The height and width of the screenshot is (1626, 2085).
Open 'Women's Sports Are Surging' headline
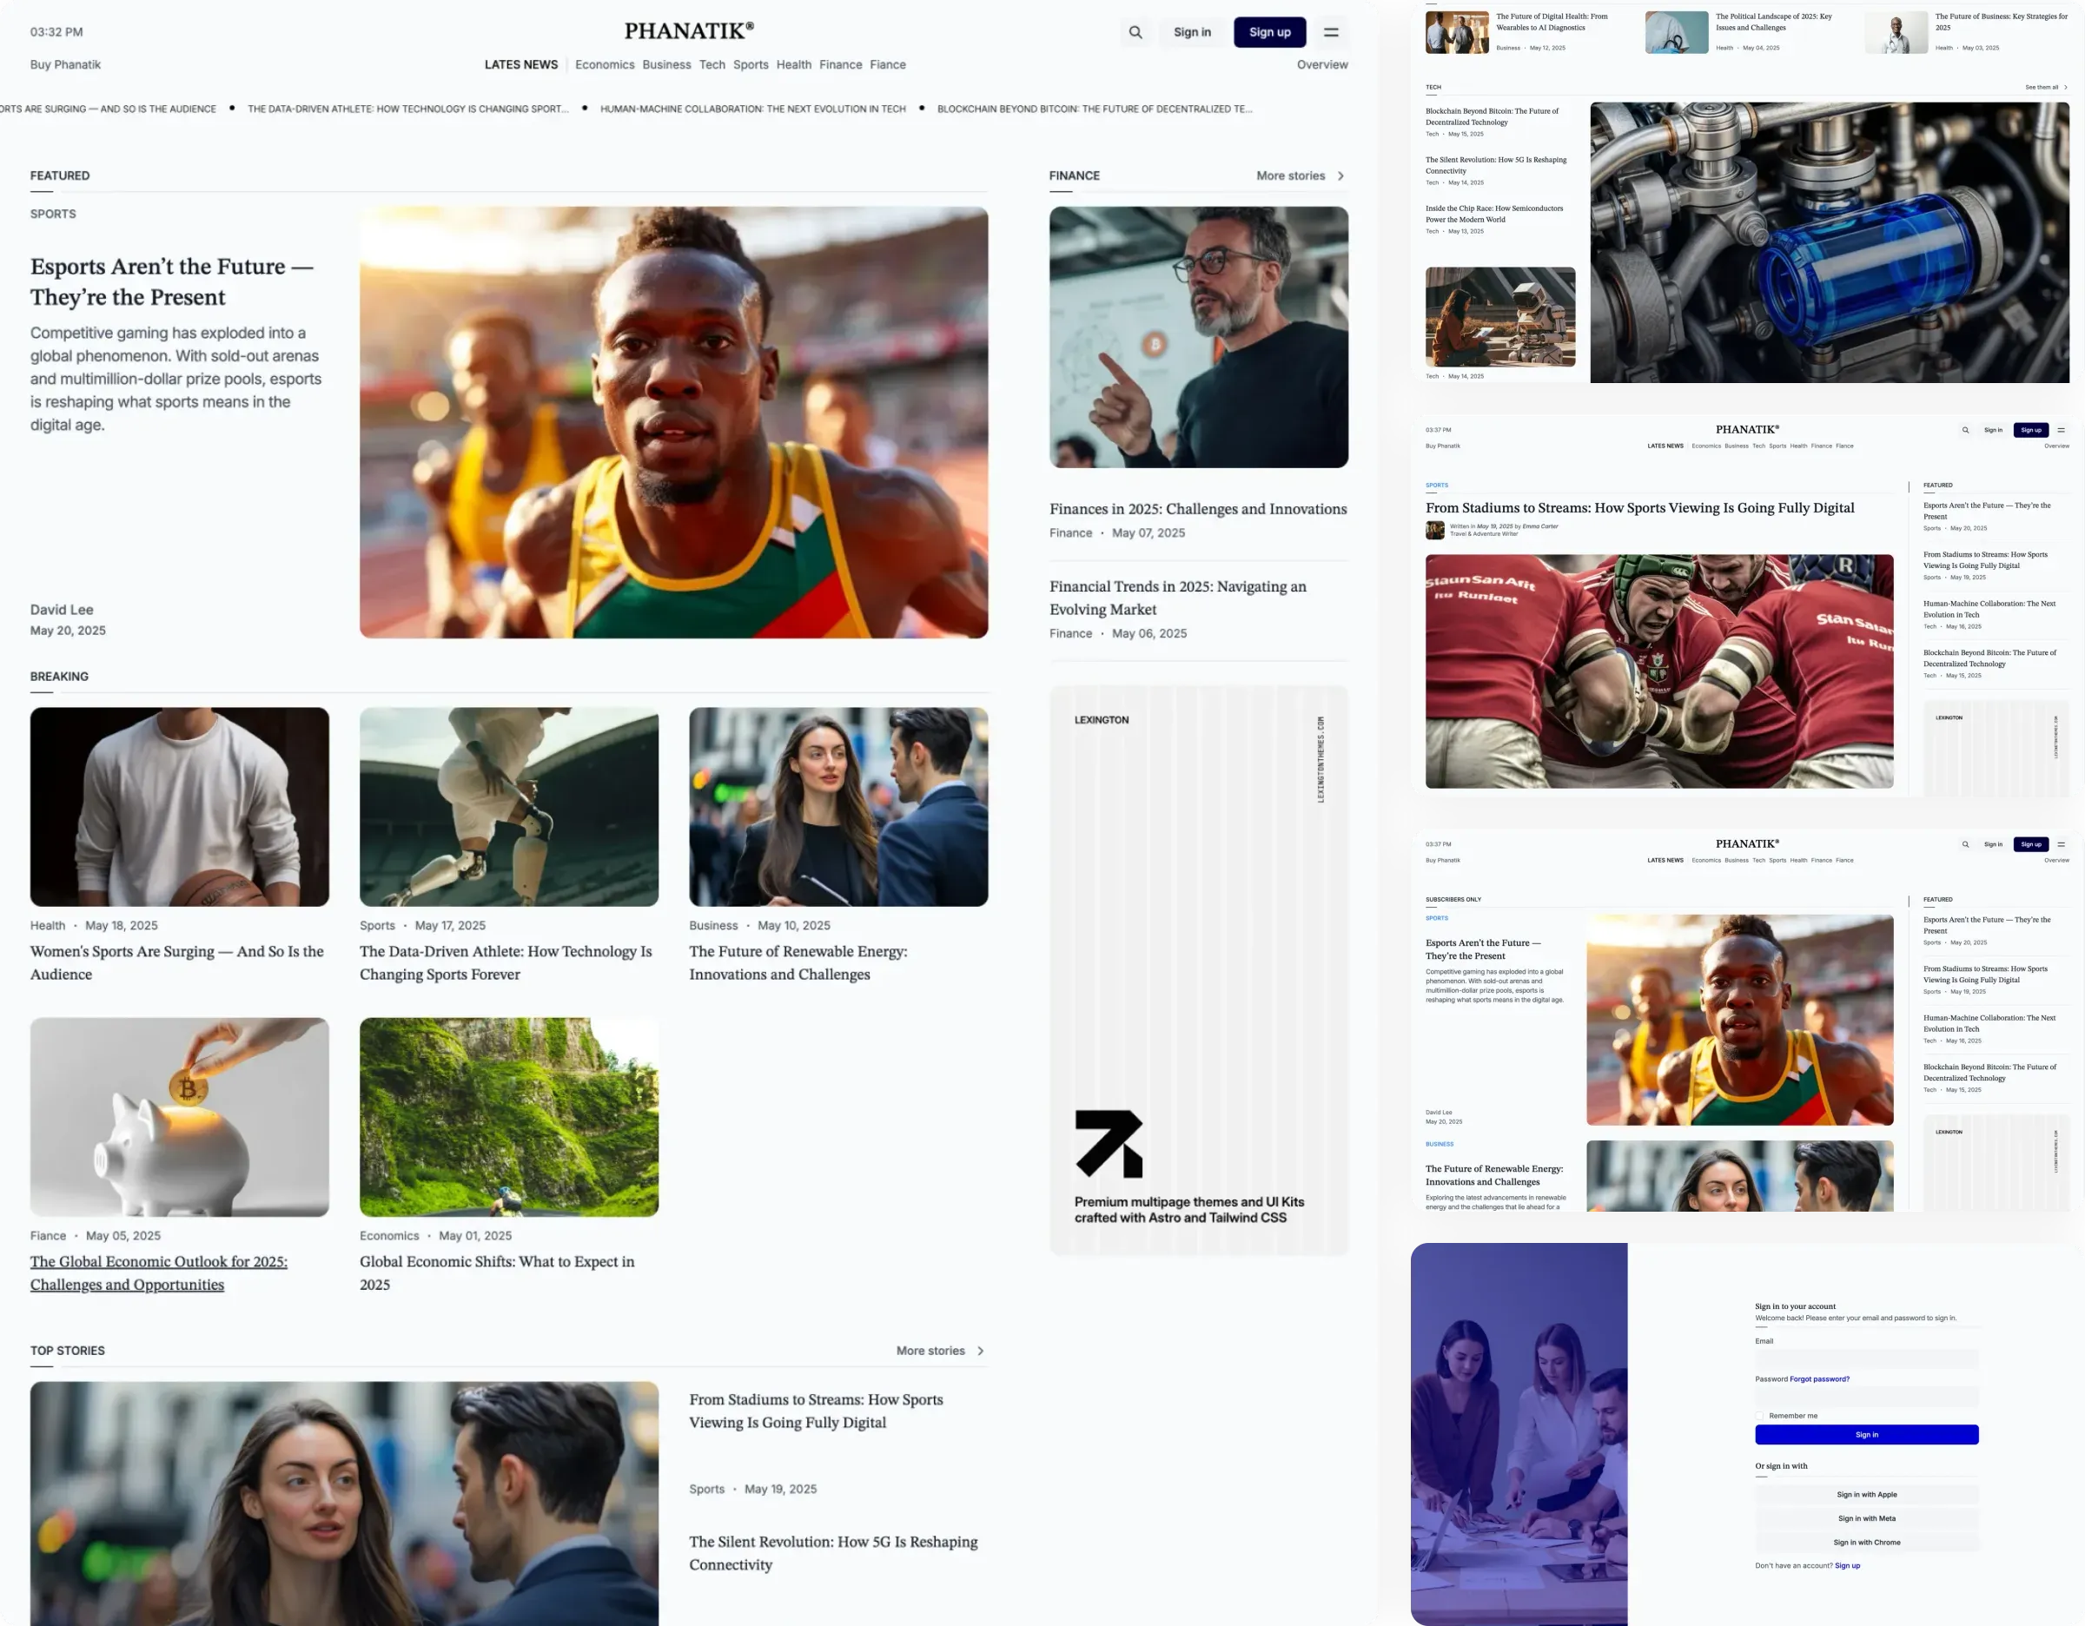pos(176,962)
